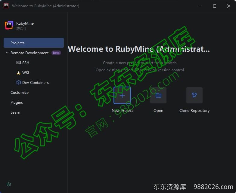236x193 pixels.
Task: Click the Beta badge
Action: click(x=56, y=53)
